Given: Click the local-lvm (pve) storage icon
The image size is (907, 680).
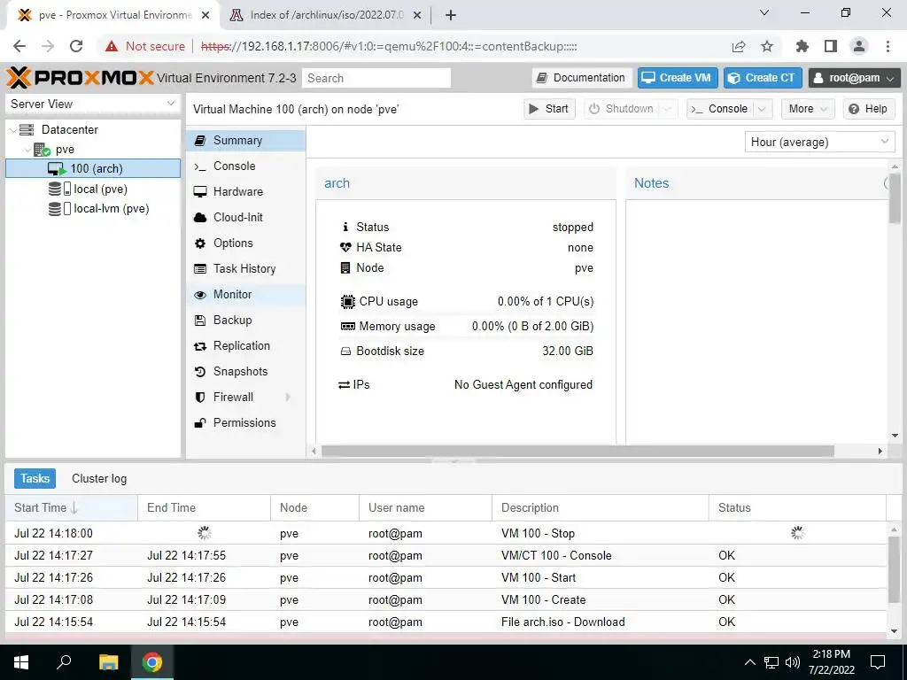Looking at the screenshot, I should coord(59,208).
